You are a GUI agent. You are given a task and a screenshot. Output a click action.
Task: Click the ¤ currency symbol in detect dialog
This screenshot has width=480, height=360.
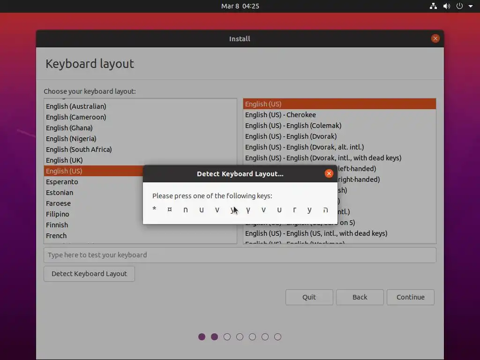click(170, 210)
